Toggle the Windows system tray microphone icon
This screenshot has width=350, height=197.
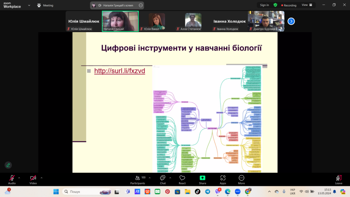point(284,192)
